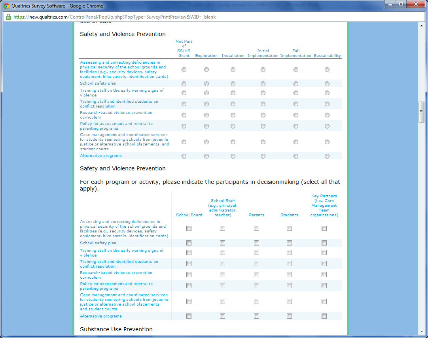Click the Parents column header
The width and height of the screenshot is (428, 338).
pyautogui.click(x=257, y=215)
